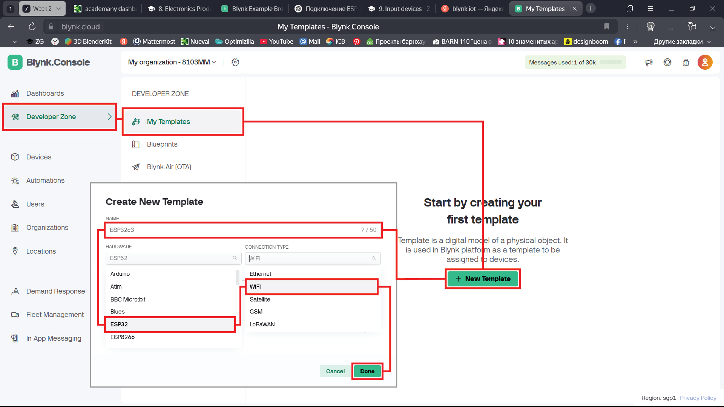Expand the Week 2 tab group
Screen dimensions: 724x407
(42, 9)
